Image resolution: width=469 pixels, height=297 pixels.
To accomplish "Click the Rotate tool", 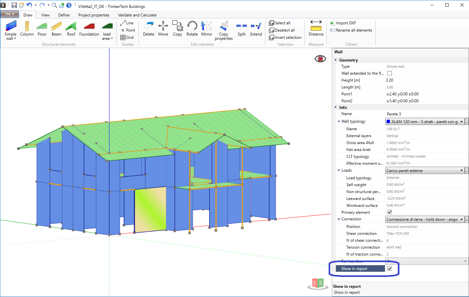I will [192, 29].
